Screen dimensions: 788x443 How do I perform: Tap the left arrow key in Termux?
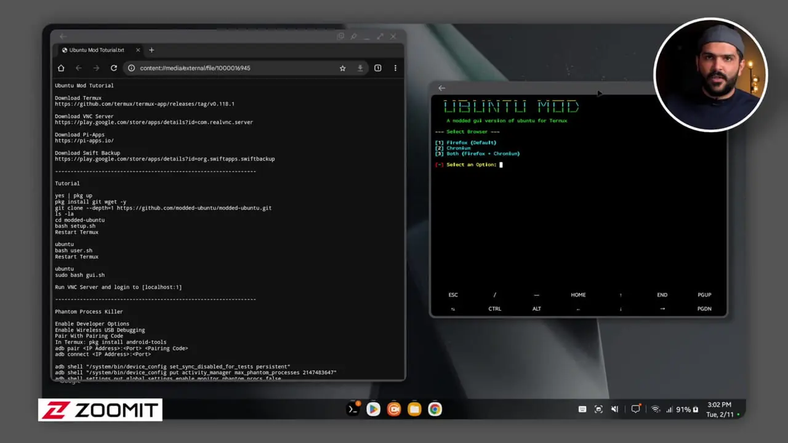tap(578, 309)
